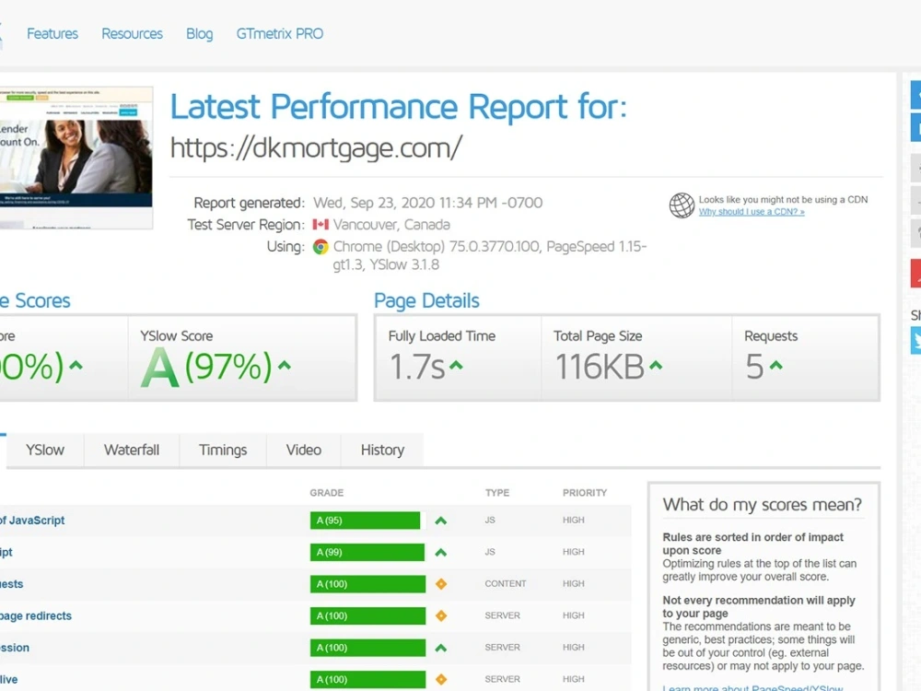Click the PageSpeed score up arrow

pyautogui.click(x=76, y=366)
